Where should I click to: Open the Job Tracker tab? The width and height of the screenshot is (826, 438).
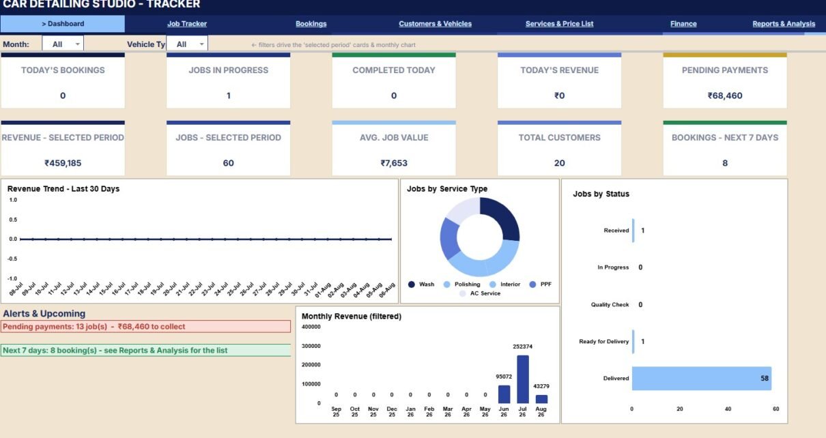tap(186, 24)
